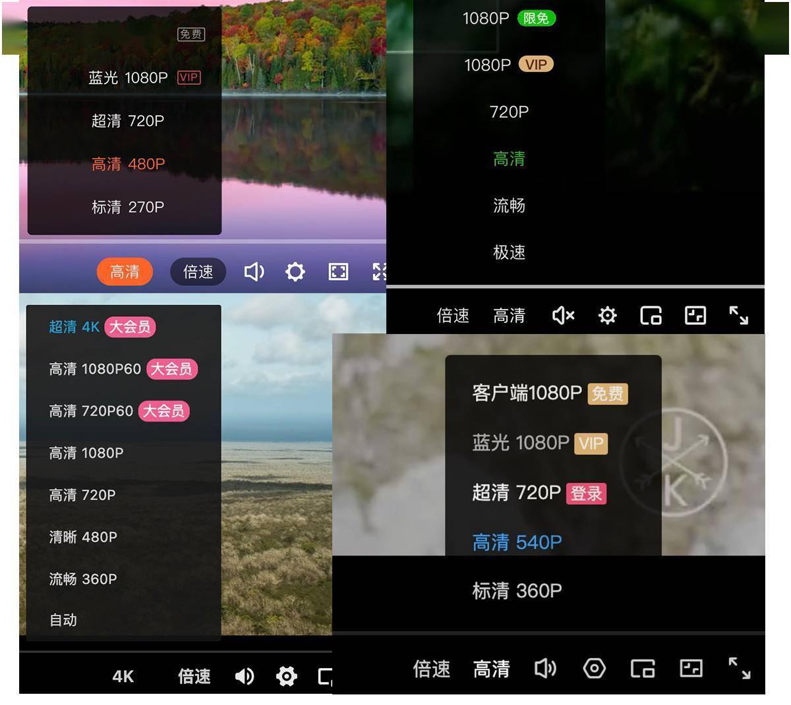Open the 4K quality selector in bottom bar
Screen dimensions: 791x705
[x=123, y=676]
